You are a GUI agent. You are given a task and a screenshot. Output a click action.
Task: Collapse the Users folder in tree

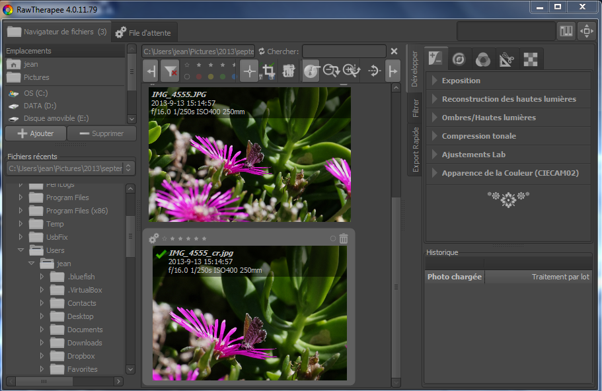click(20, 250)
